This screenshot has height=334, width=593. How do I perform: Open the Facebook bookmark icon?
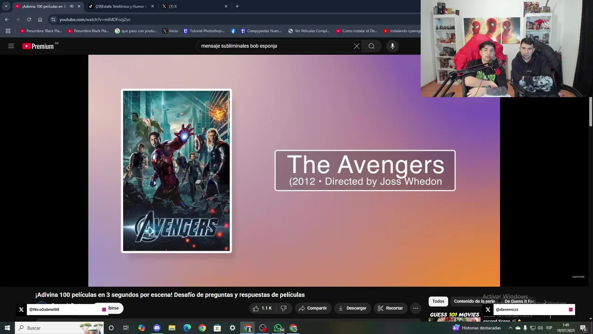[x=233, y=31]
